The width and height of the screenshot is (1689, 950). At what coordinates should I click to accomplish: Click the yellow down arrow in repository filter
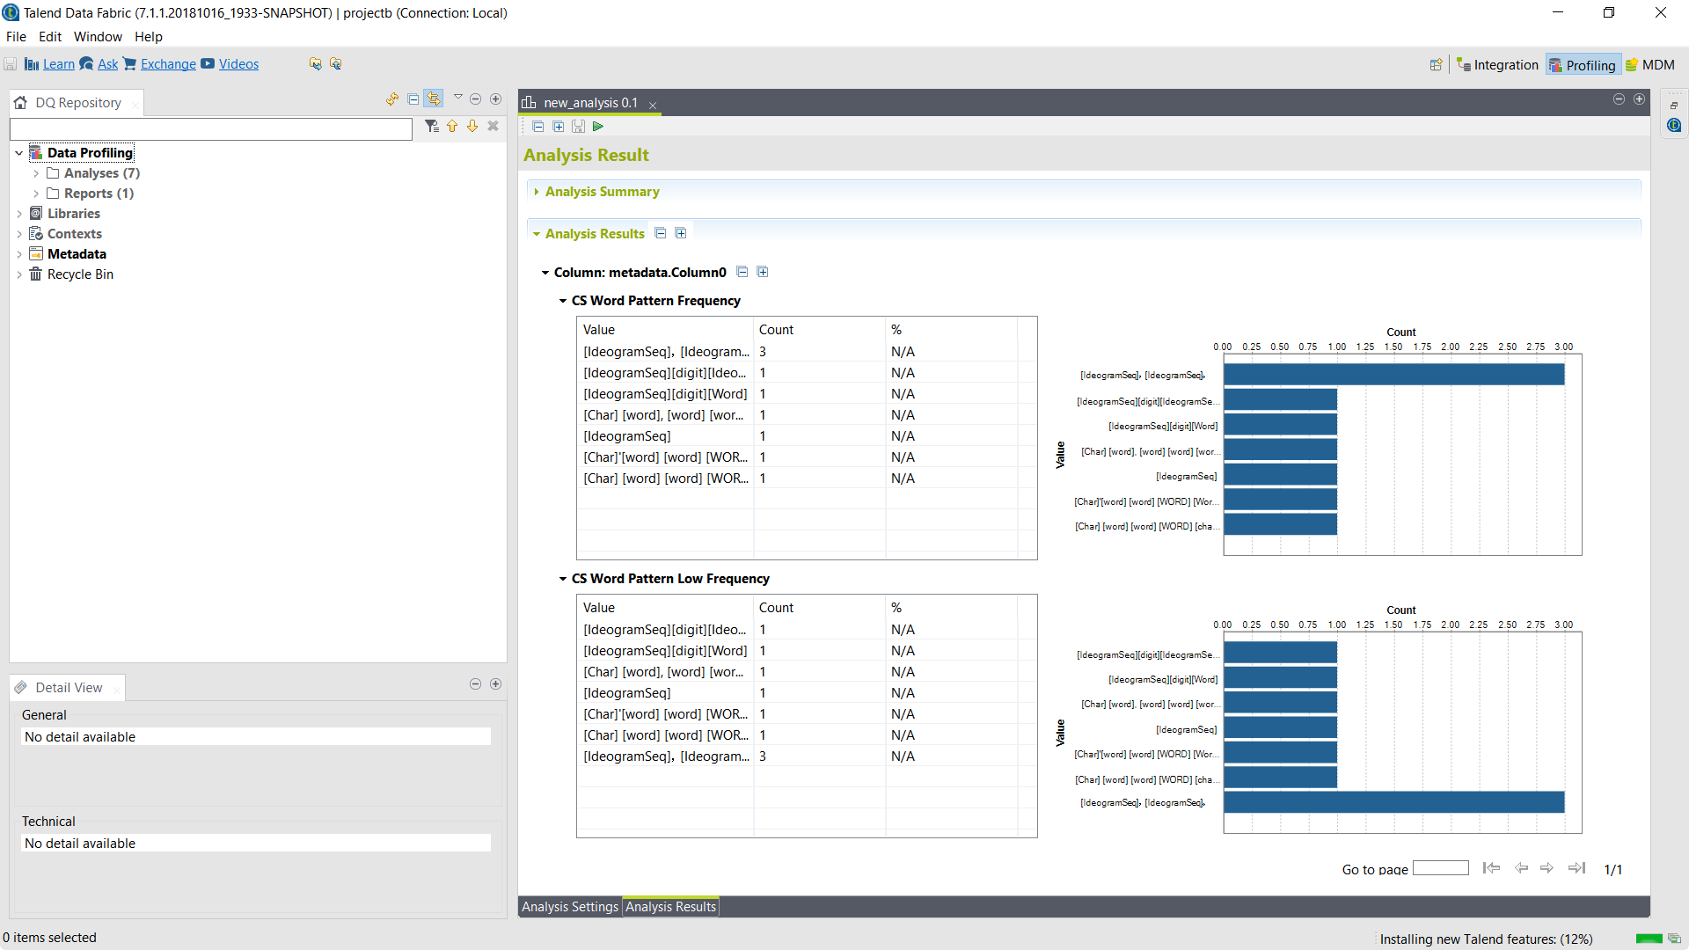pyautogui.click(x=472, y=127)
